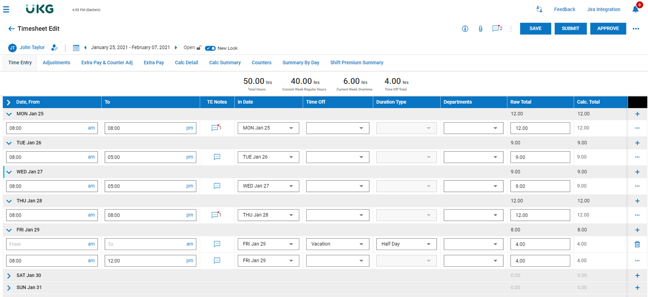Open the Feedback link
648x297 pixels.
coord(565,9)
